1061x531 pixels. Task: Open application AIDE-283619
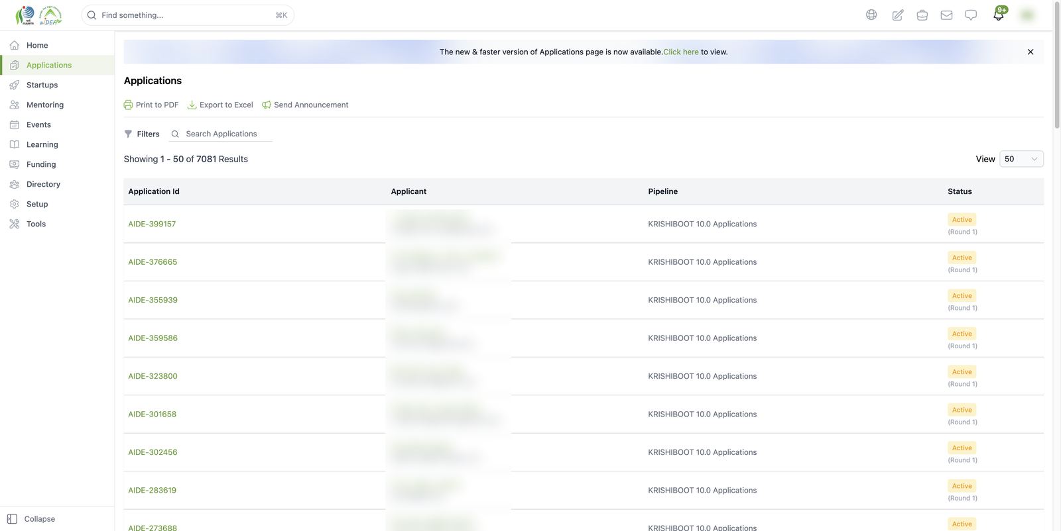pyautogui.click(x=152, y=491)
